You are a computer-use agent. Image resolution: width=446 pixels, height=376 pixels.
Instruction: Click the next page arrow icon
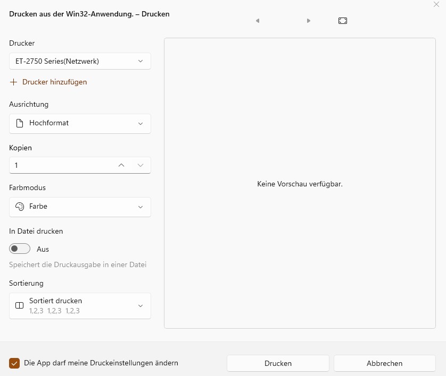[309, 21]
